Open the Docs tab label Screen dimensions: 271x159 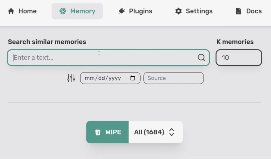pos(254,11)
